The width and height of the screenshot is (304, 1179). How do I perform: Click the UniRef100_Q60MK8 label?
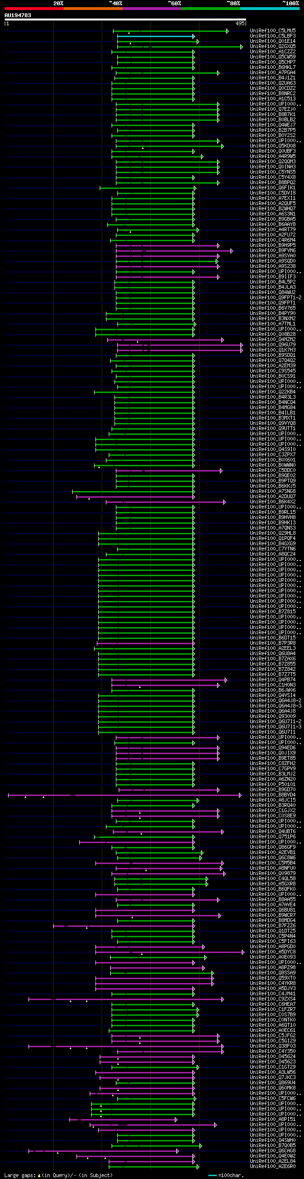click(273, 1088)
